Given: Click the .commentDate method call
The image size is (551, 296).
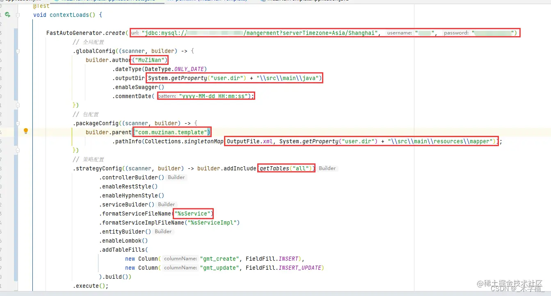Looking at the screenshot, I should coord(132,96).
